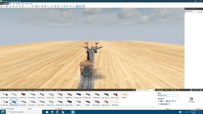Screen dimensions: 203x114
Task: Click Enter cockpit button
Action: pos(164,104)
